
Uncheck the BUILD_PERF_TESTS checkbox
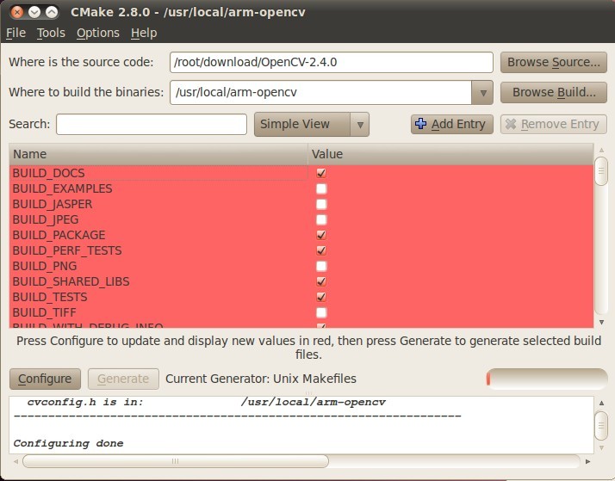321,250
